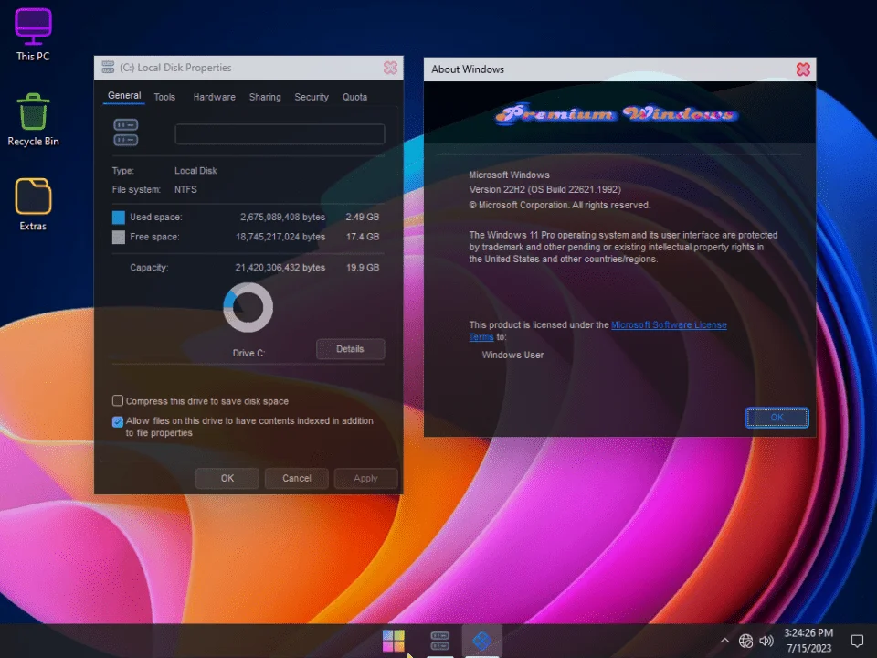
Task: Click the Drive C usage donut chart
Action: [x=248, y=307]
